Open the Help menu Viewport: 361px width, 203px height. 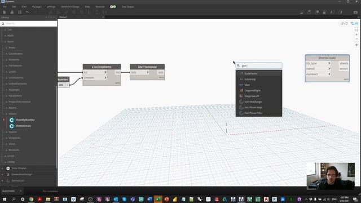[x=87, y=7]
